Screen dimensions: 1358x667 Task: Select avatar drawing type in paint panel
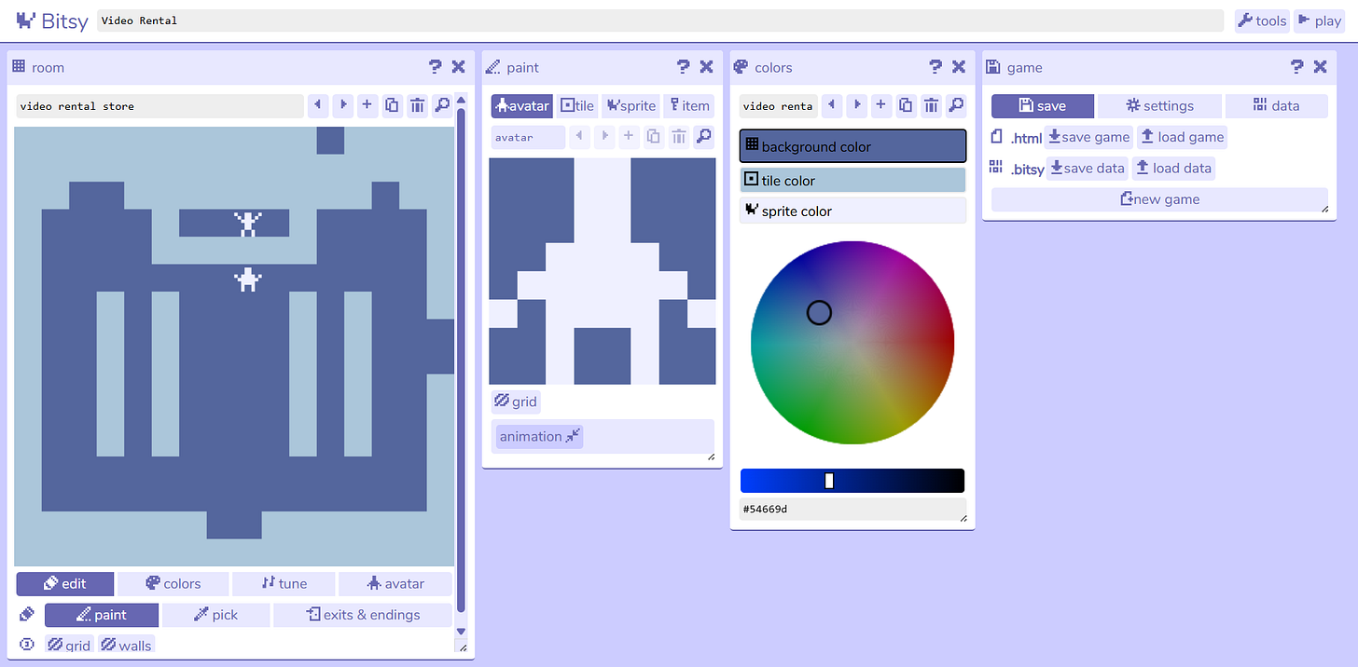point(522,106)
